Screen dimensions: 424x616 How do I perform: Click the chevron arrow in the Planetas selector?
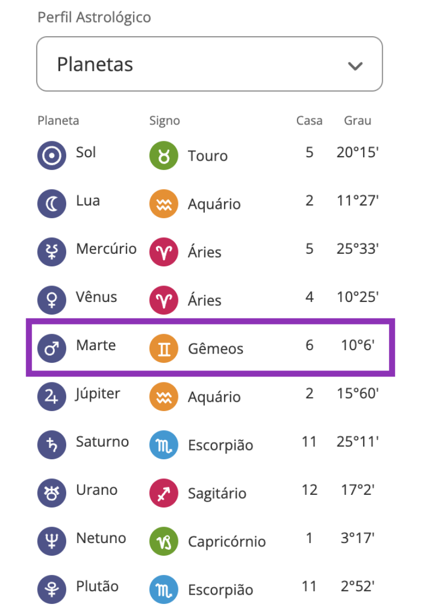[x=355, y=65]
